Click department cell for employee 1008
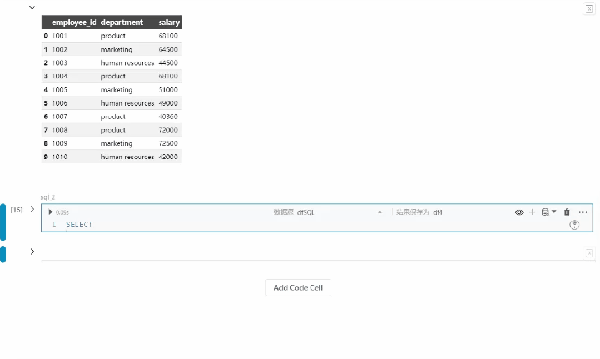The image size is (600, 359). pos(113,130)
